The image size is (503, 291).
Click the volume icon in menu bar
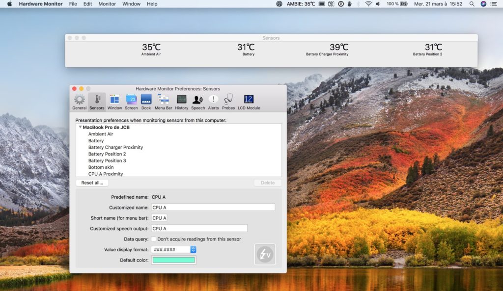tap(378, 4)
